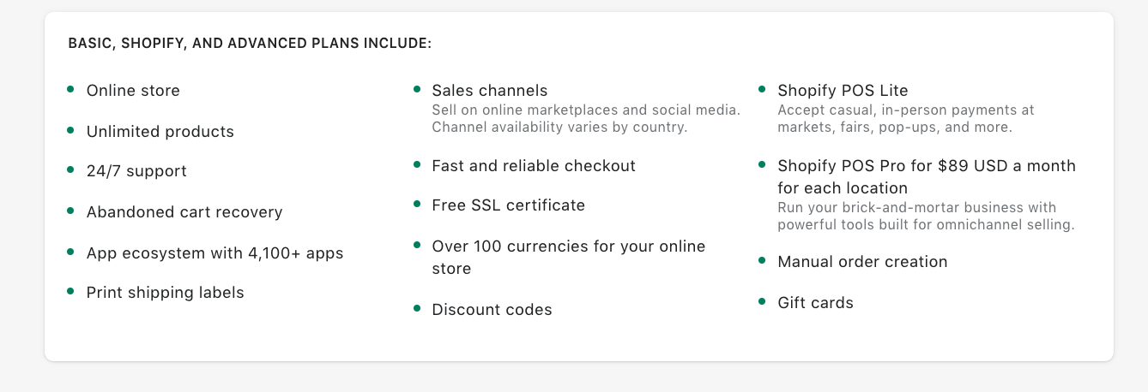Click 'Over 100 currencies for your online store'

point(569,258)
